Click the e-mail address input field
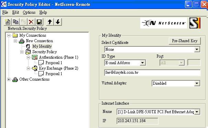Viewport: 208px width, 128px height. 152,72
